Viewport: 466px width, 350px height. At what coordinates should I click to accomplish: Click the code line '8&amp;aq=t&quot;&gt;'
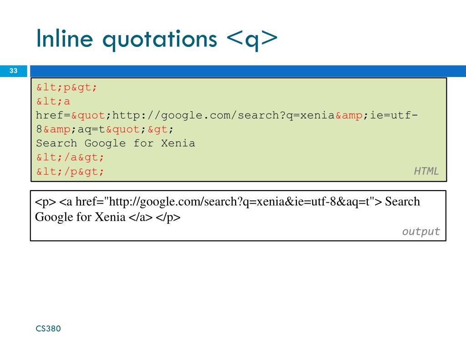coord(105,129)
